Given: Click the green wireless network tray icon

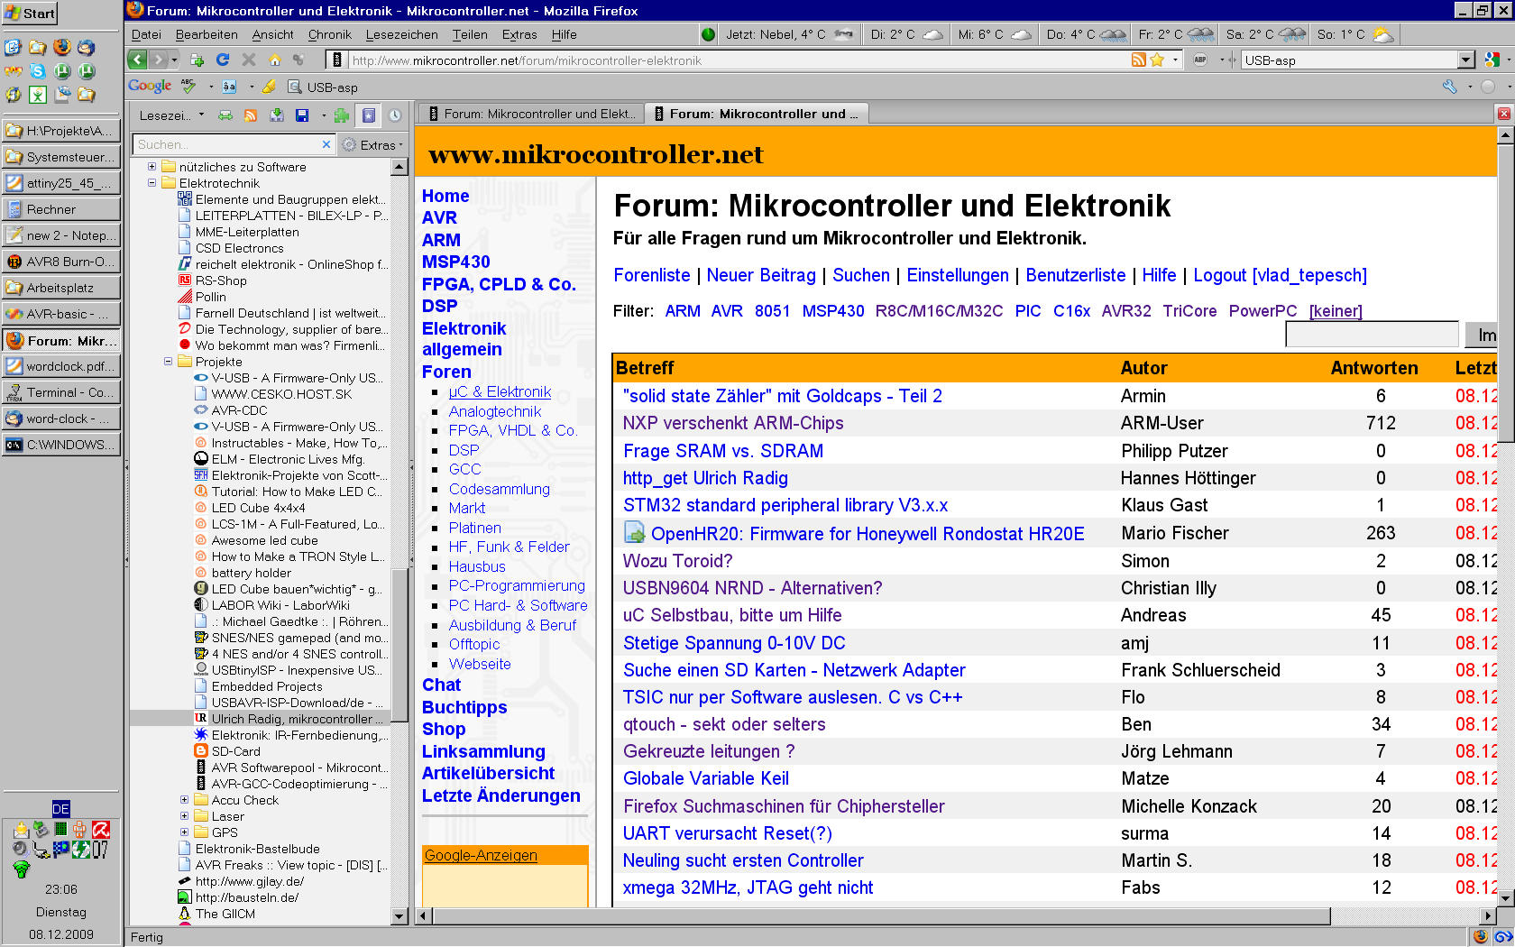Looking at the screenshot, I should (x=21, y=869).
